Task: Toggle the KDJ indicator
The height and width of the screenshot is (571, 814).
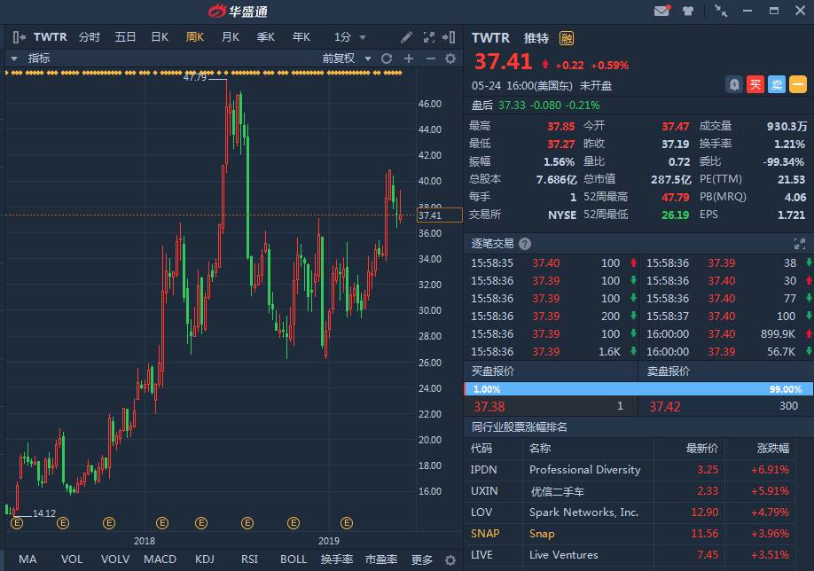Action: coord(205,559)
